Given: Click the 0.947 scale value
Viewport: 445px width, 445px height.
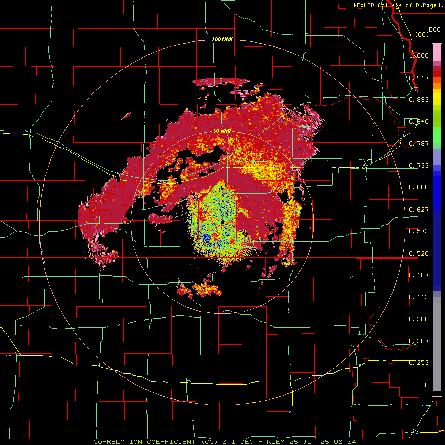Looking at the screenshot, I should coord(419,78).
